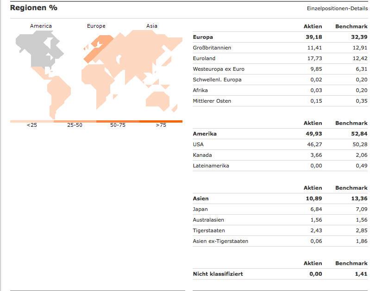
Task: Select the America label above the map
Action: click(41, 26)
